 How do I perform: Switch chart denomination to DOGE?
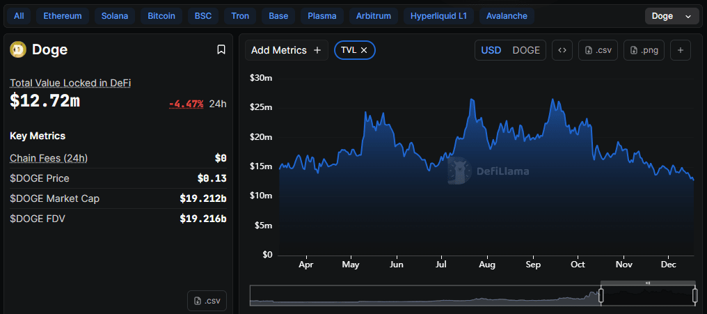526,50
